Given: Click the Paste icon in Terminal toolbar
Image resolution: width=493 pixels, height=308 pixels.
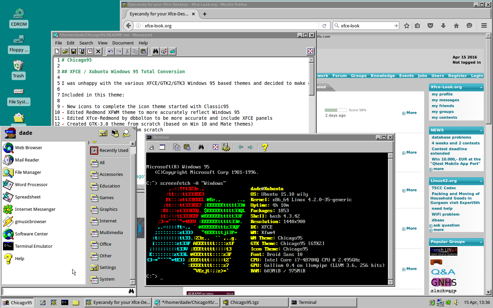Looking at the screenshot, I should coord(187,147).
